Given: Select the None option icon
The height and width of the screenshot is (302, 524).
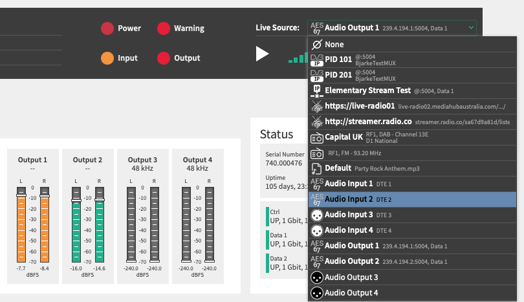Looking at the screenshot, I should [317, 45].
